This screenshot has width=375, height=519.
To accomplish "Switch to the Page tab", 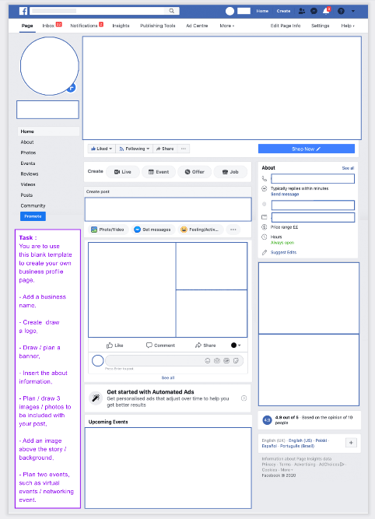I will click(27, 26).
